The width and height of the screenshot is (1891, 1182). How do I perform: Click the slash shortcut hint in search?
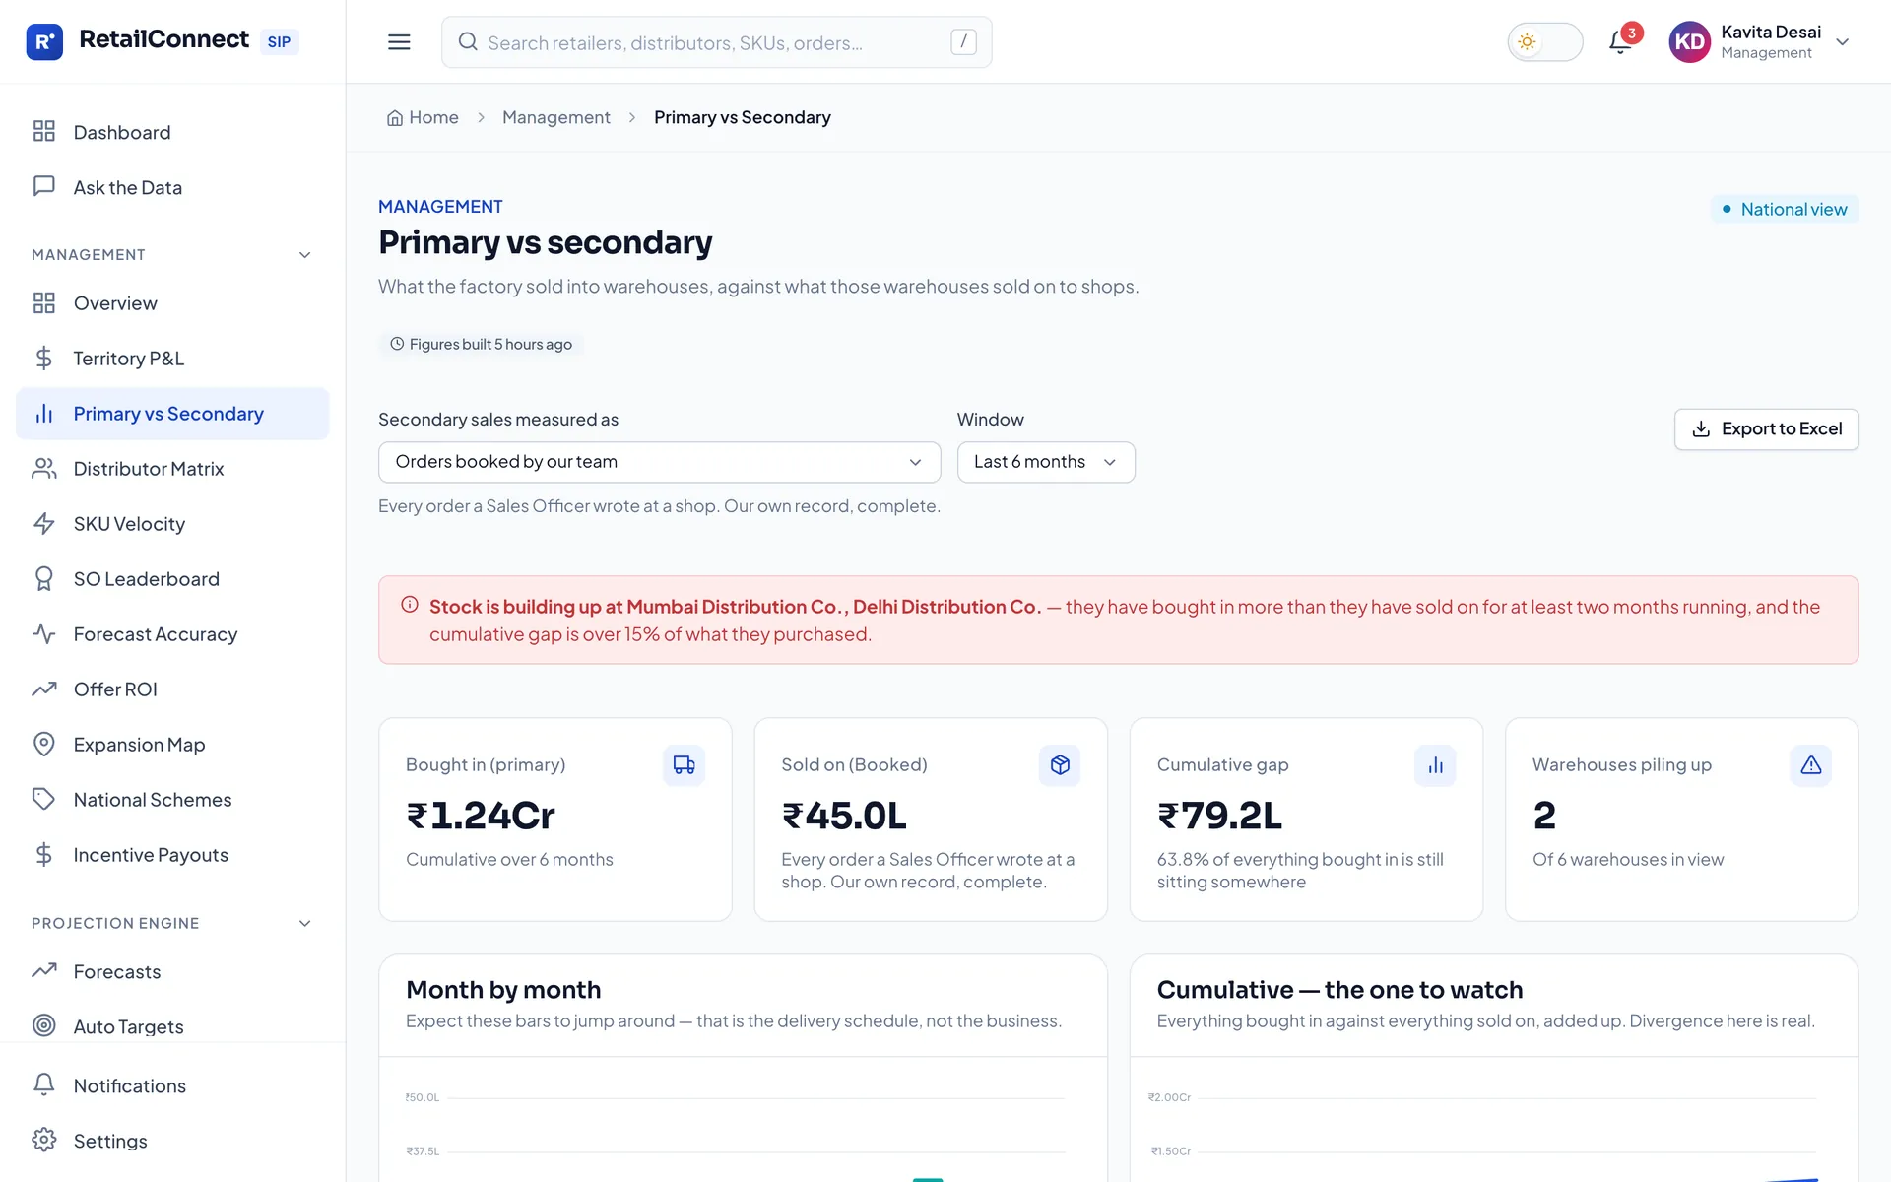click(963, 41)
